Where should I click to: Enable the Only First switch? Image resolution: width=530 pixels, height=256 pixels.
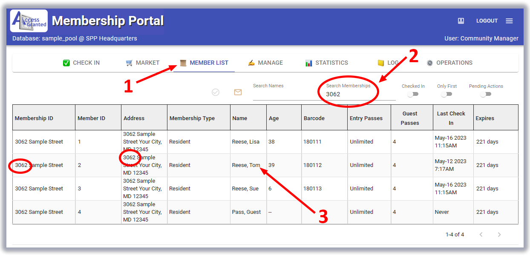tap(446, 95)
